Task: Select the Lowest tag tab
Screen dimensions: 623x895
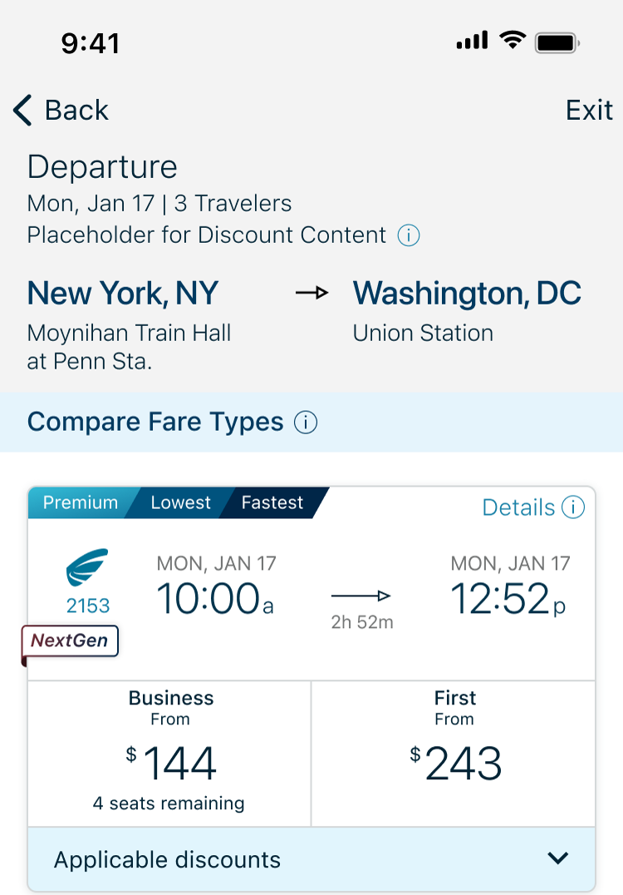Action: pyautogui.click(x=181, y=503)
